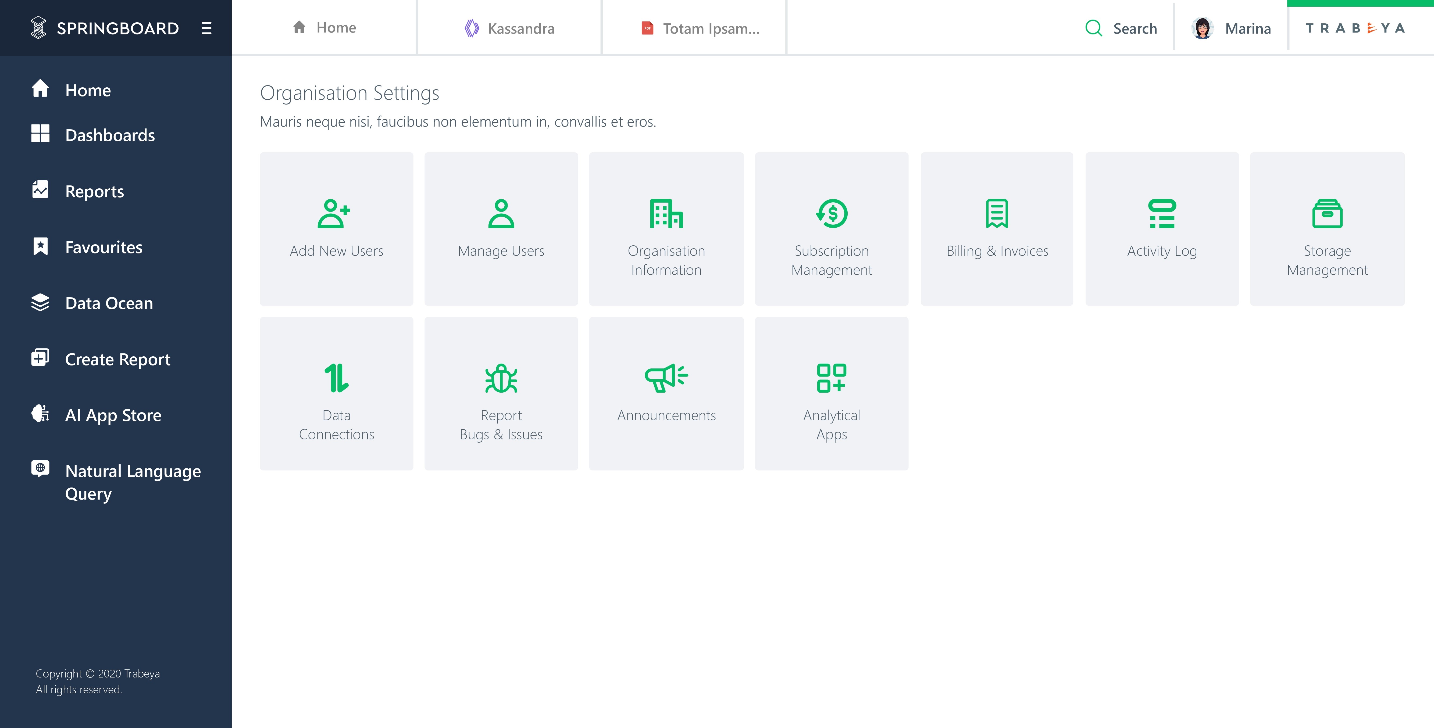Image resolution: width=1434 pixels, height=728 pixels.
Task: Open the Totam Ipsam... PDF tab
Action: tap(694, 27)
